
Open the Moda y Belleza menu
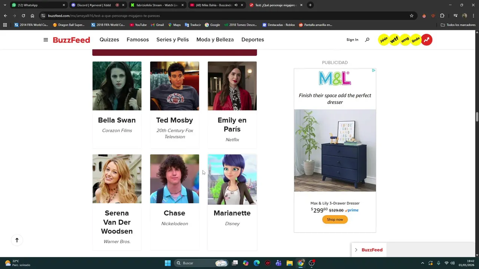215,40
